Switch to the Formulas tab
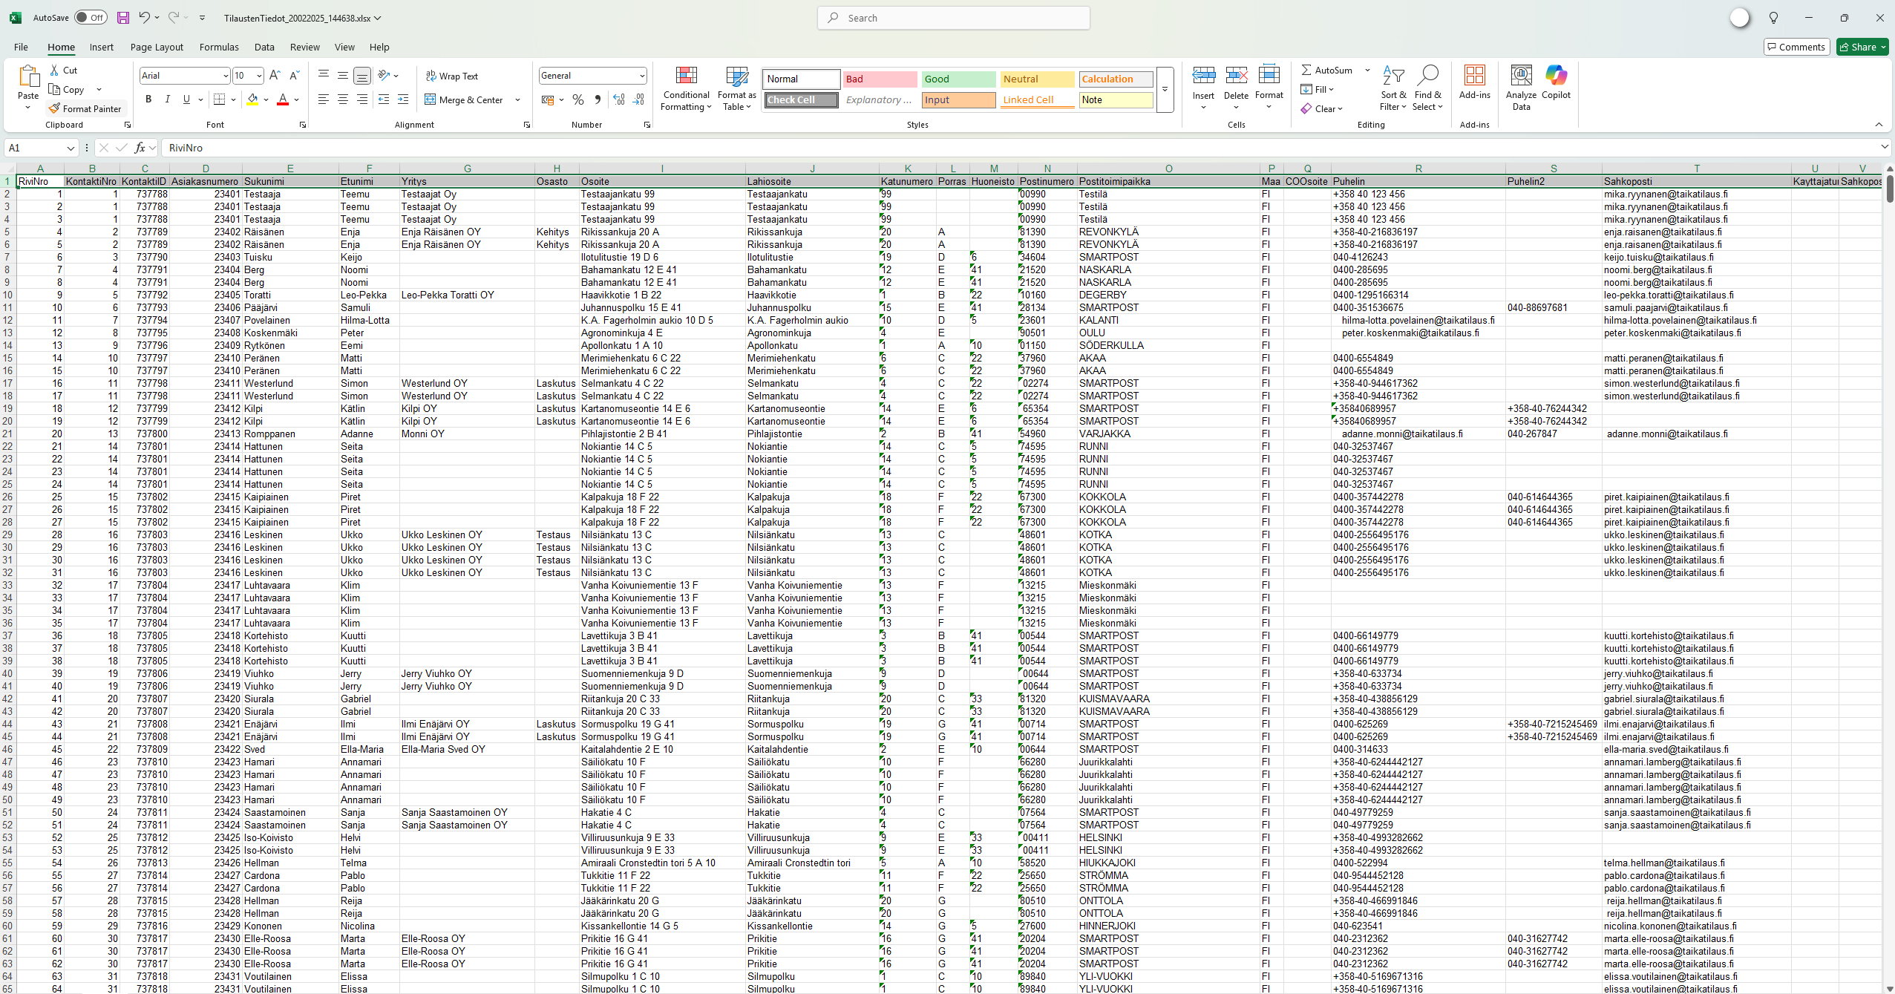 [219, 47]
